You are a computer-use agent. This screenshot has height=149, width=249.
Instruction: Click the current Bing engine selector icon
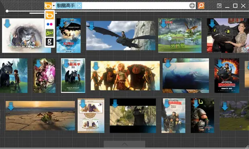pyautogui.click(x=48, y=6)
